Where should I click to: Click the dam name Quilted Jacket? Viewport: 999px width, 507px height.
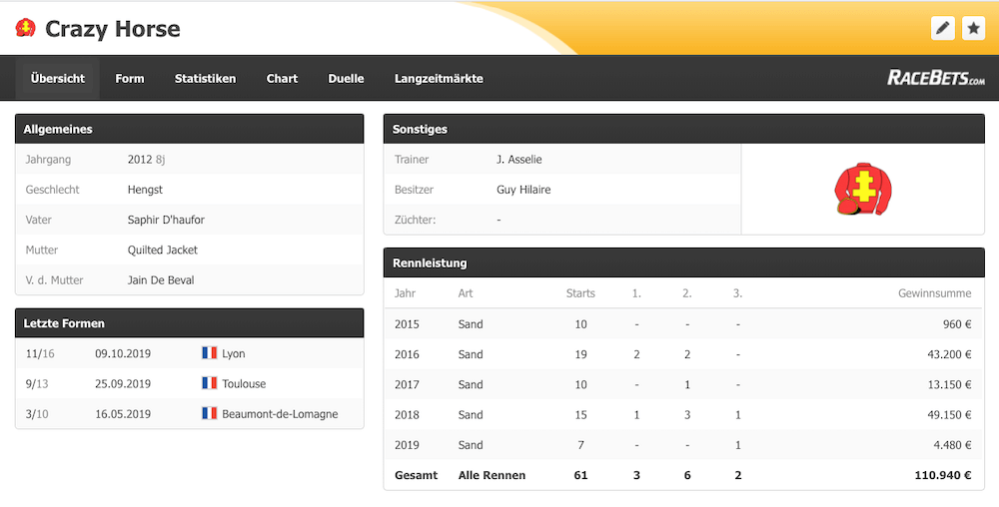coord(163,250)
